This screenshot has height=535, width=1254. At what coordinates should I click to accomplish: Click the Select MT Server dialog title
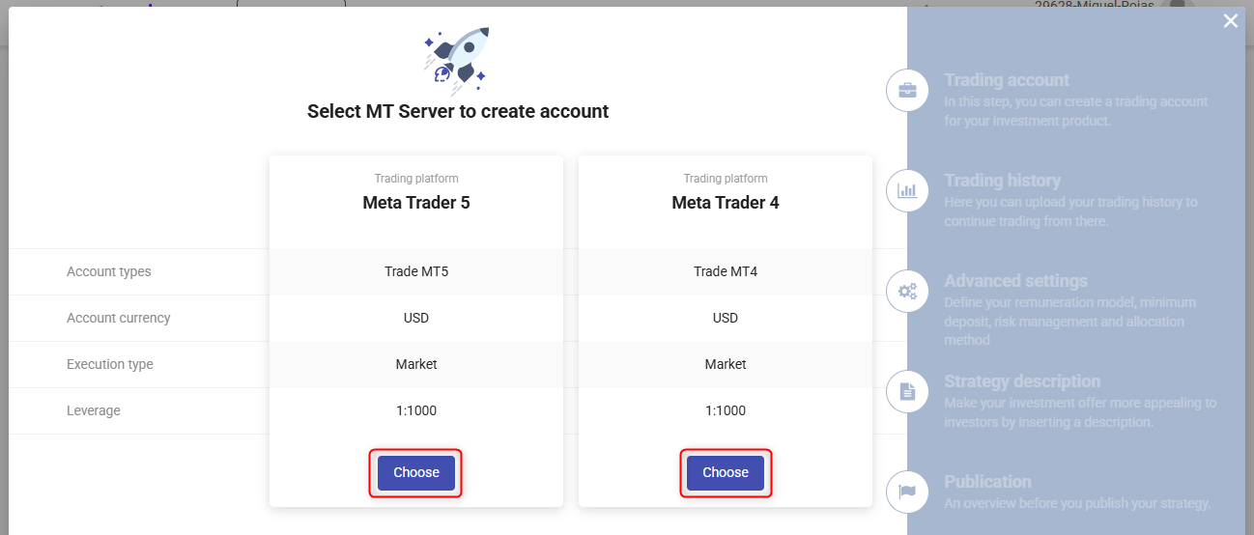tap(458, 111)
